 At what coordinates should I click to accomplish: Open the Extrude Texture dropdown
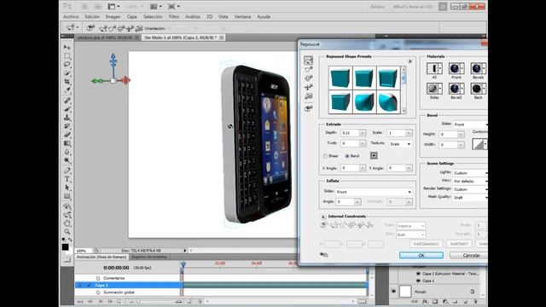[x=400, y=144]
